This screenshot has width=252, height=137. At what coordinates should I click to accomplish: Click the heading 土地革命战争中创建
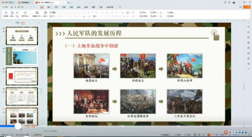click(98, 46)
